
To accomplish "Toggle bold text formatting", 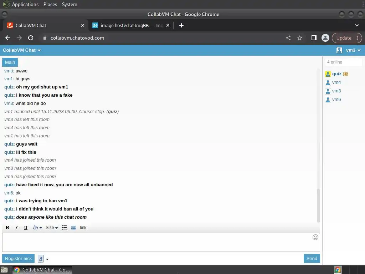I will (7, 228).
